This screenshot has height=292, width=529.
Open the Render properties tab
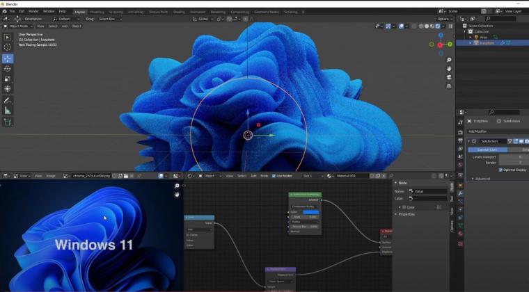[460, 132]
